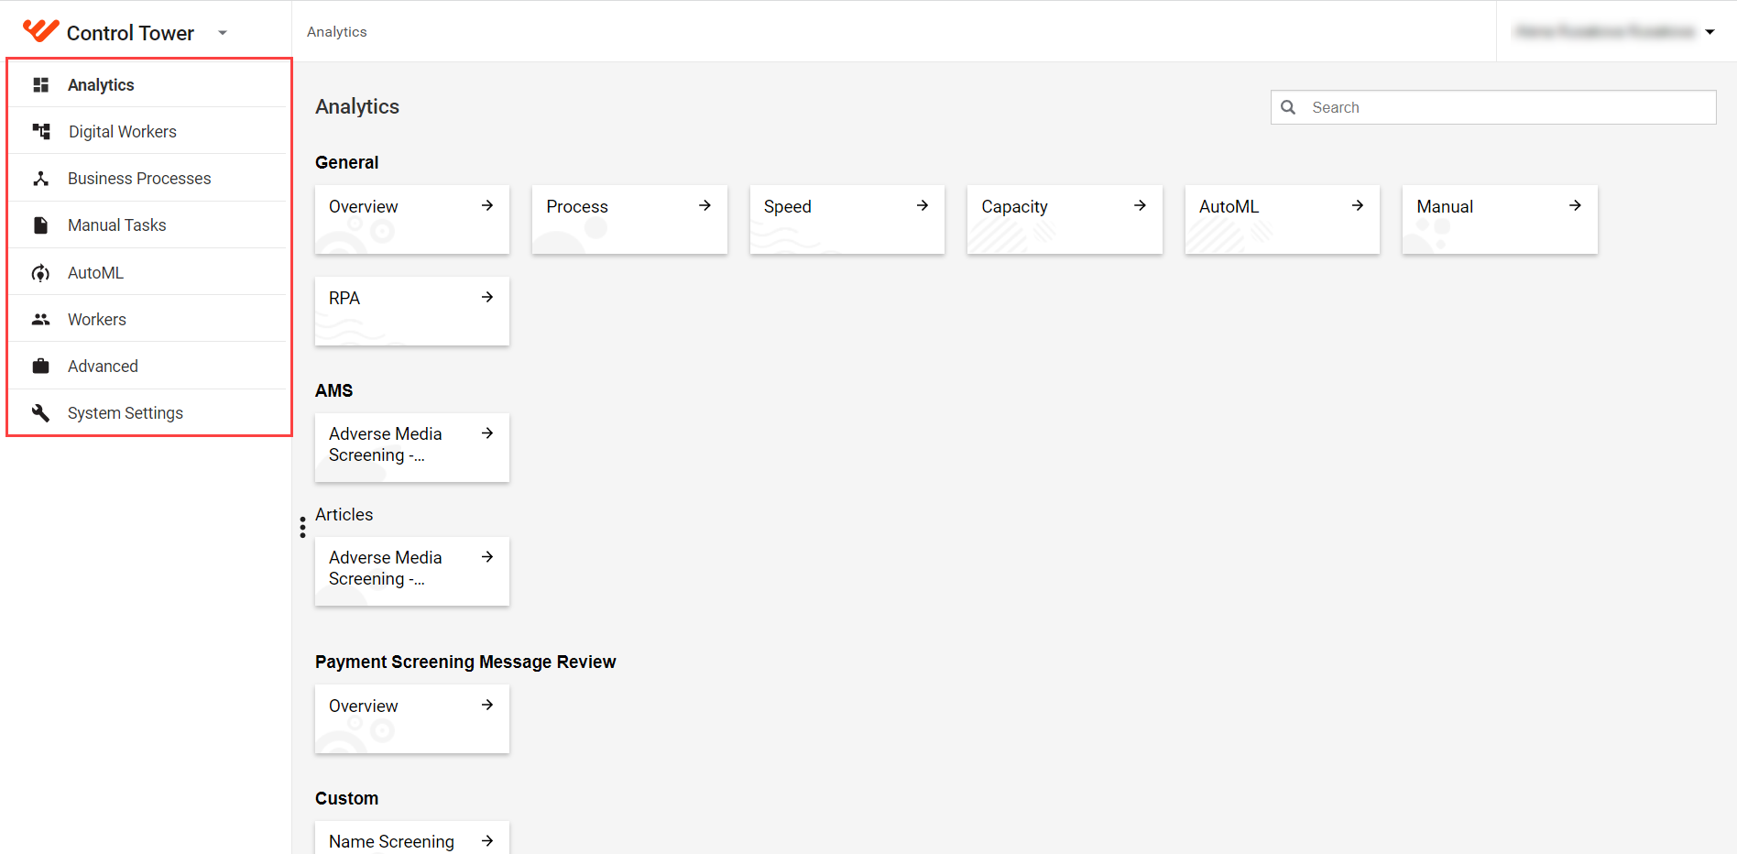This screenshot has height=854, width=1737.
Task: Click the Articles subsection label
Action: coord(344,515)
